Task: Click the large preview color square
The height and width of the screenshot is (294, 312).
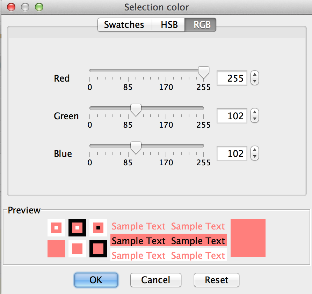Action: (248, 238)
